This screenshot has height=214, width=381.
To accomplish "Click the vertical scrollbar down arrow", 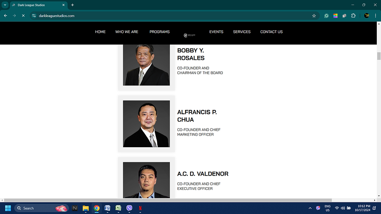I will point(379,196).
